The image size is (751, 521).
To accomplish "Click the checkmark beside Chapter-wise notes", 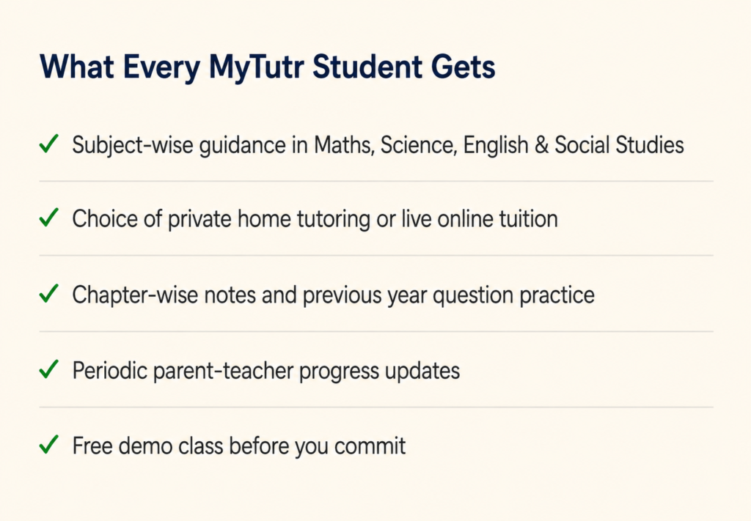I will click(x=49, y=293).
